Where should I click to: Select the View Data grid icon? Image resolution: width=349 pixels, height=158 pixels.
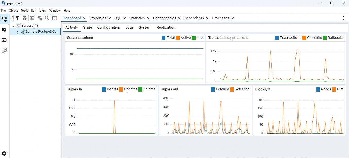(32, 18)
